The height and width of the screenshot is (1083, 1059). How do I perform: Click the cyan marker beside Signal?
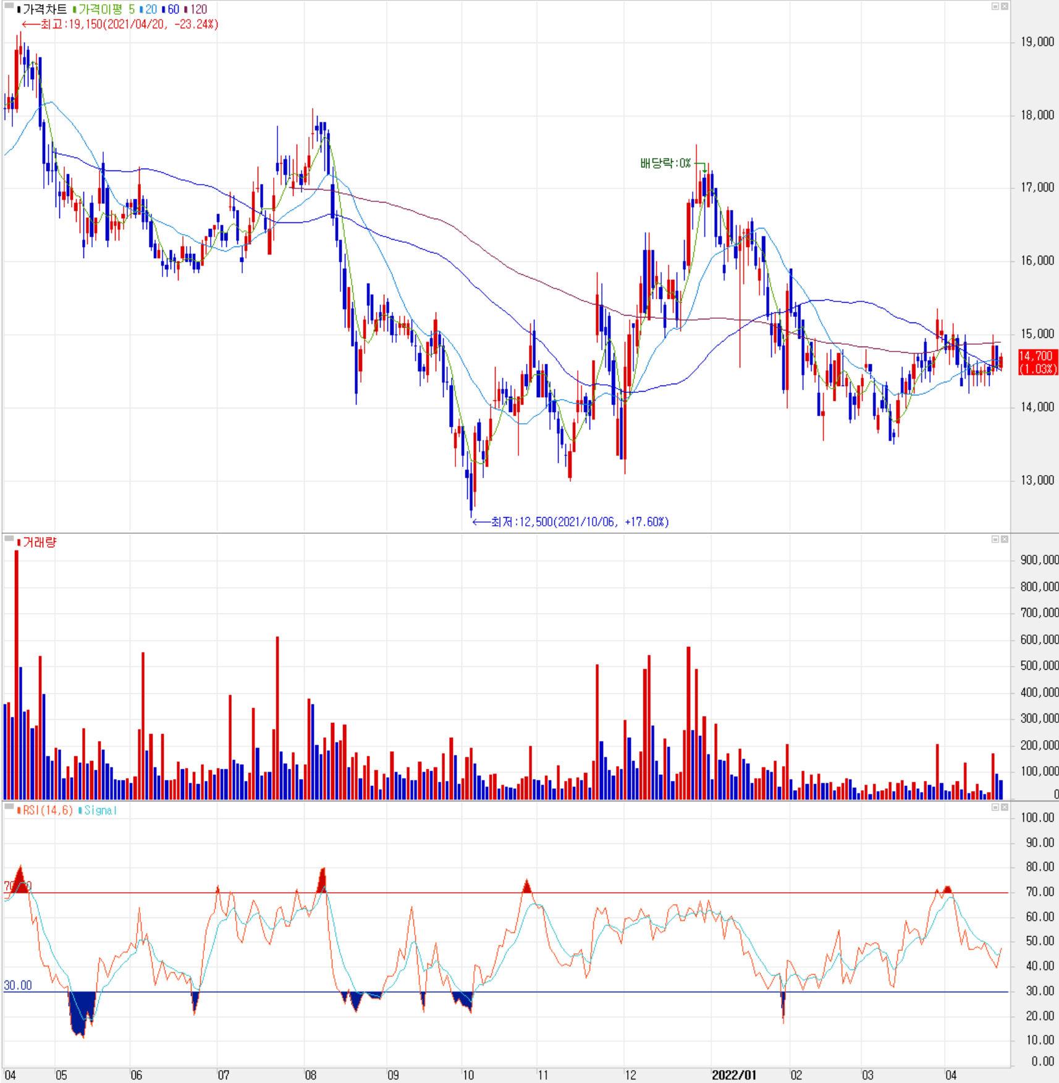click(x=80, y=810)
